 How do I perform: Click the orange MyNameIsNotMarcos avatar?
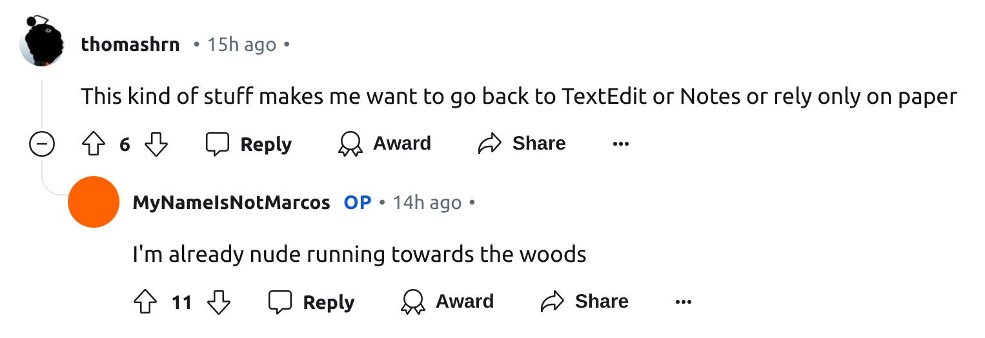(x=94, y=202)
